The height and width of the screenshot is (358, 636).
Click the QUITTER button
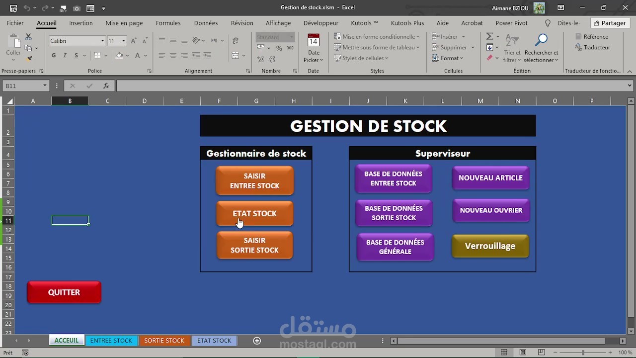[64, 292]
